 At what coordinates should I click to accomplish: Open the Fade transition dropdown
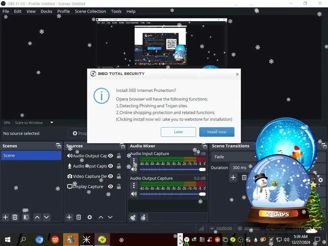[x=233, y=157]
